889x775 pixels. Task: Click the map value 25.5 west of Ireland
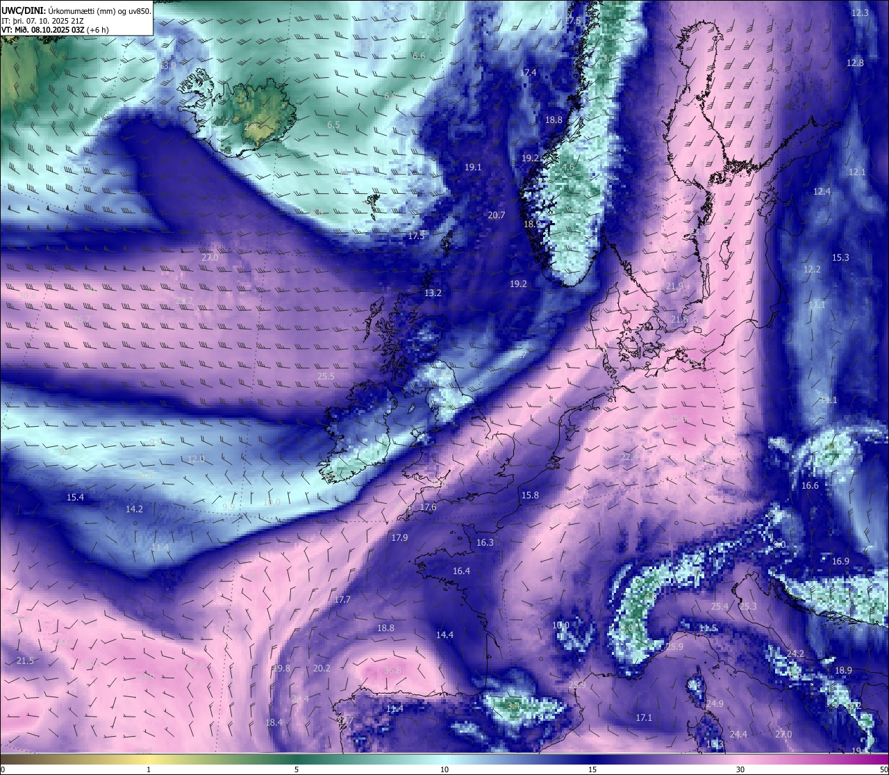click(x=326, y=377)
